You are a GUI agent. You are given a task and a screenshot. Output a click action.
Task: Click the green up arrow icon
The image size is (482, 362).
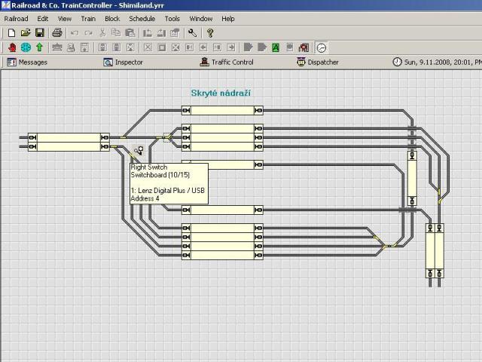point(39,48)
